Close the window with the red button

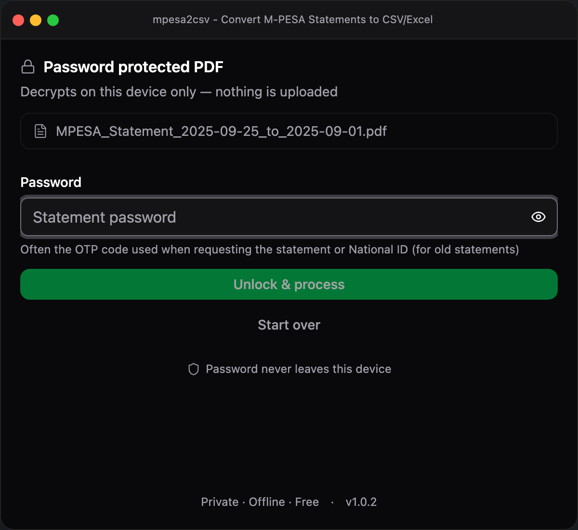pyautogui.click(x=18, y=20)
